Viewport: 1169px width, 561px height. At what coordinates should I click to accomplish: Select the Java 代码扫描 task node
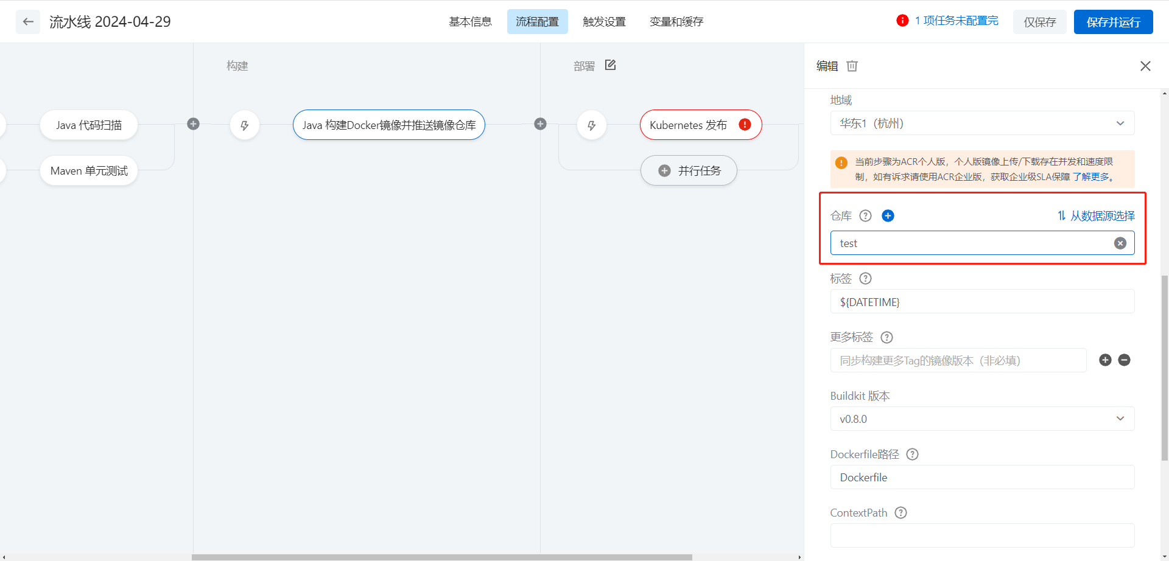click(89, 125)
